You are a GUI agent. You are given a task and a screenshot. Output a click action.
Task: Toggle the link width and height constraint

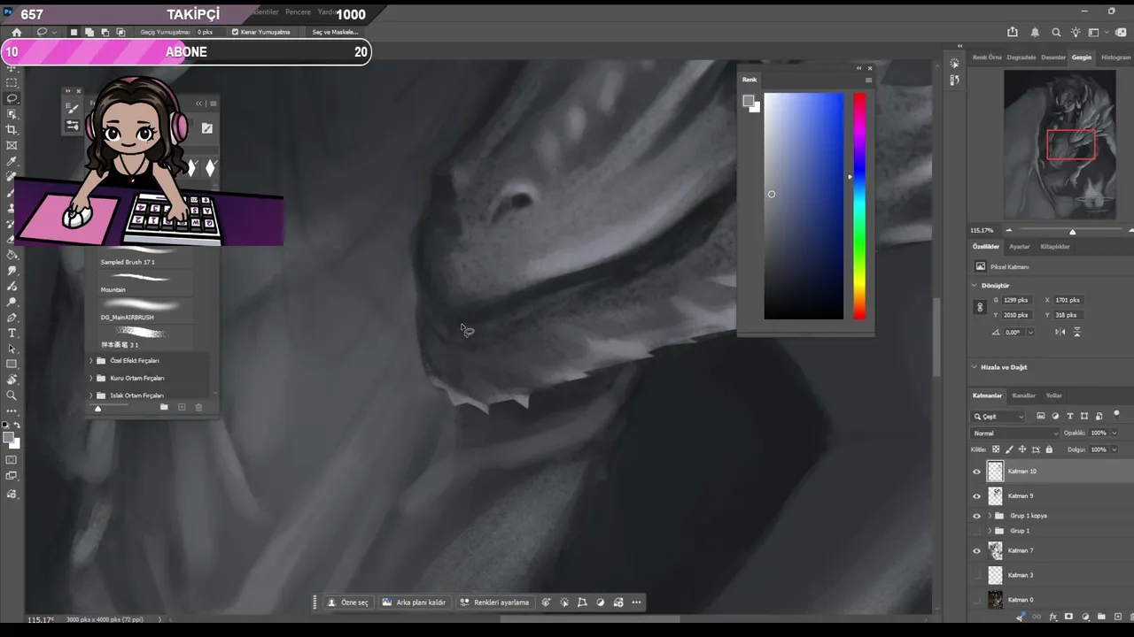pos(979,307)
